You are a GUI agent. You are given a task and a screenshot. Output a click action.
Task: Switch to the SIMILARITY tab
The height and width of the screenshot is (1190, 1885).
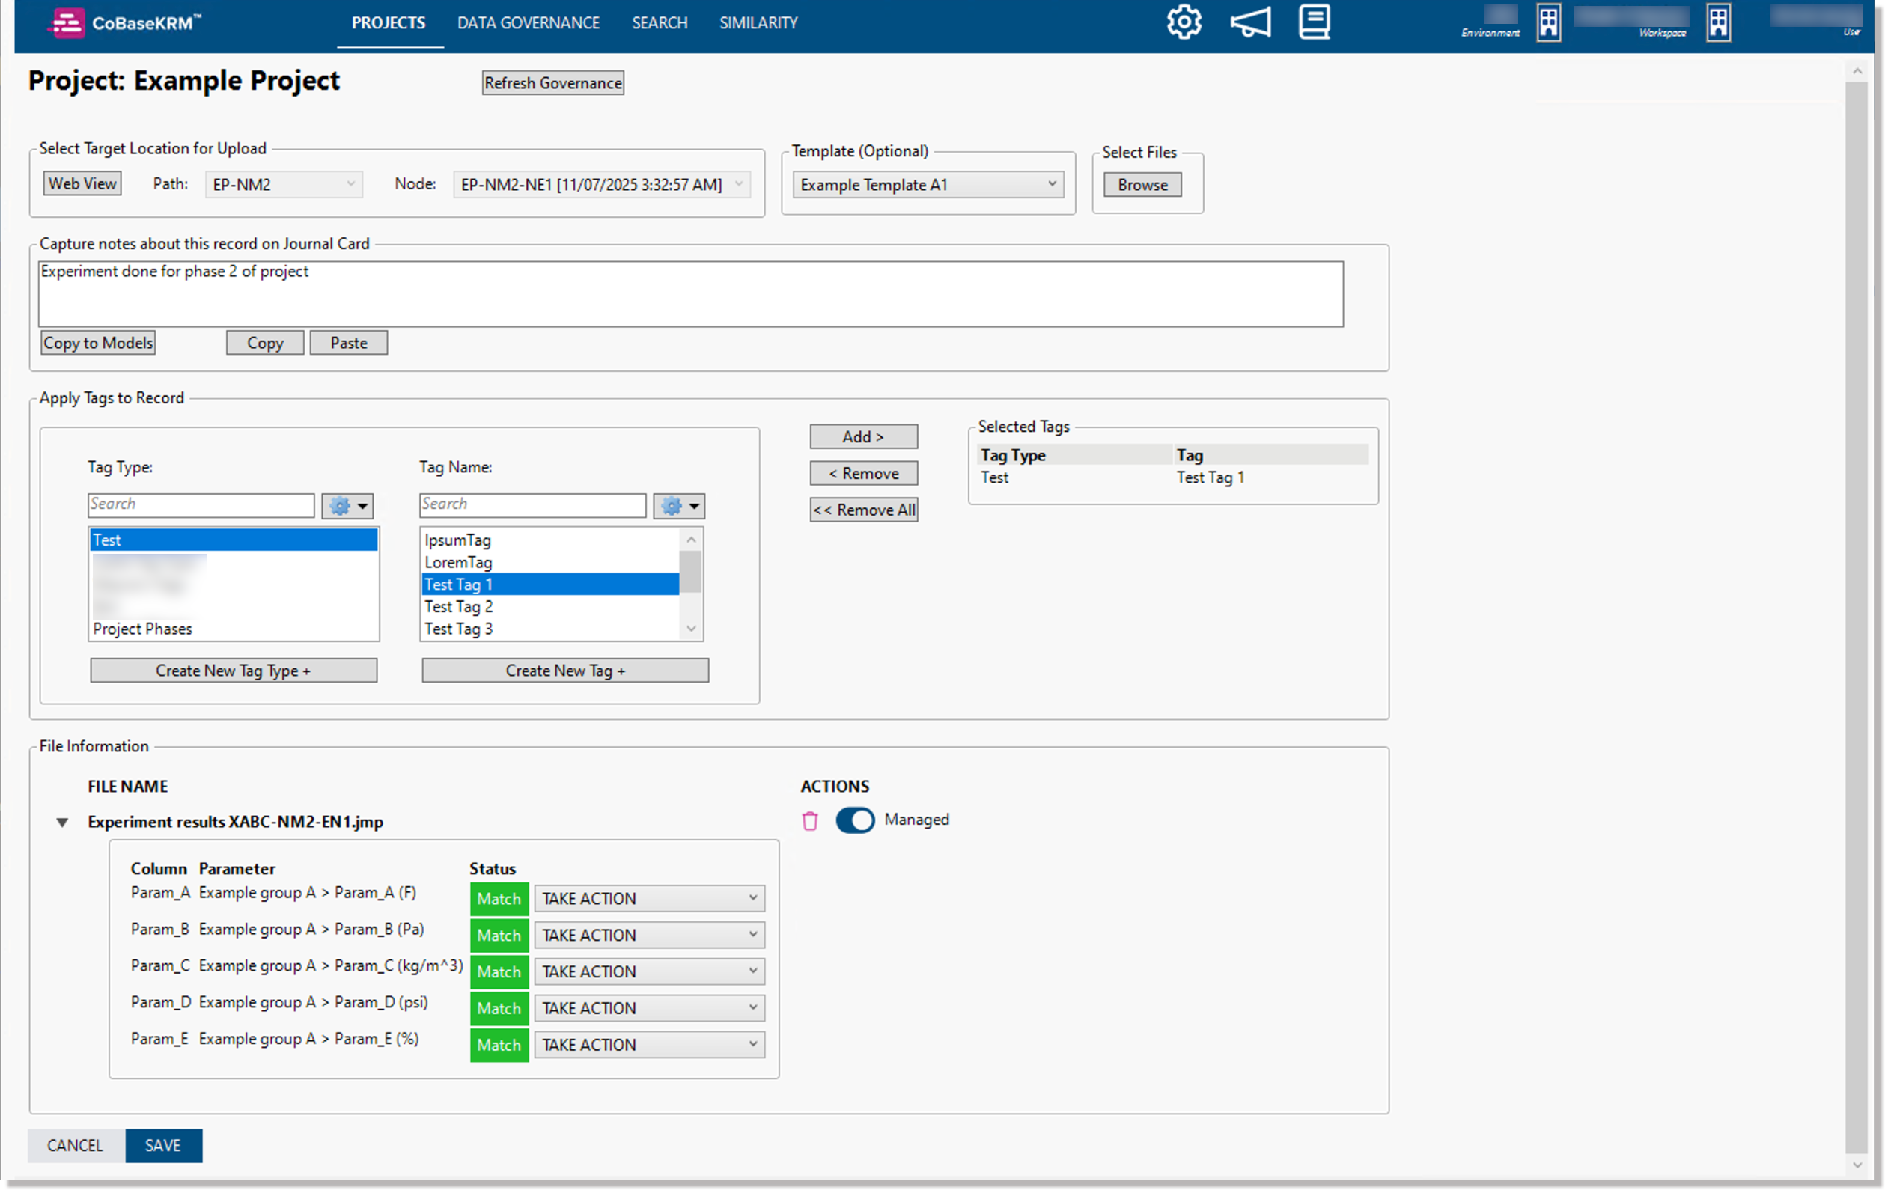(757, 22)
